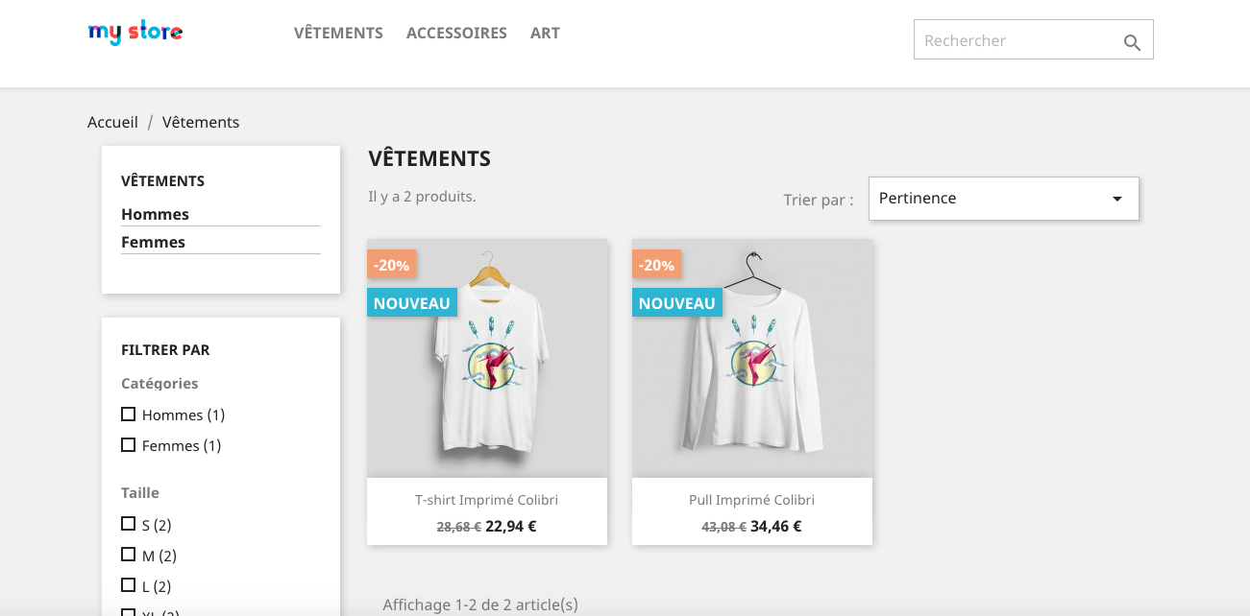The width and height of the screenshot is (1250, 616).
Task: Click the Pull Imprimé Colibri title link
Action: click(751, 500)
